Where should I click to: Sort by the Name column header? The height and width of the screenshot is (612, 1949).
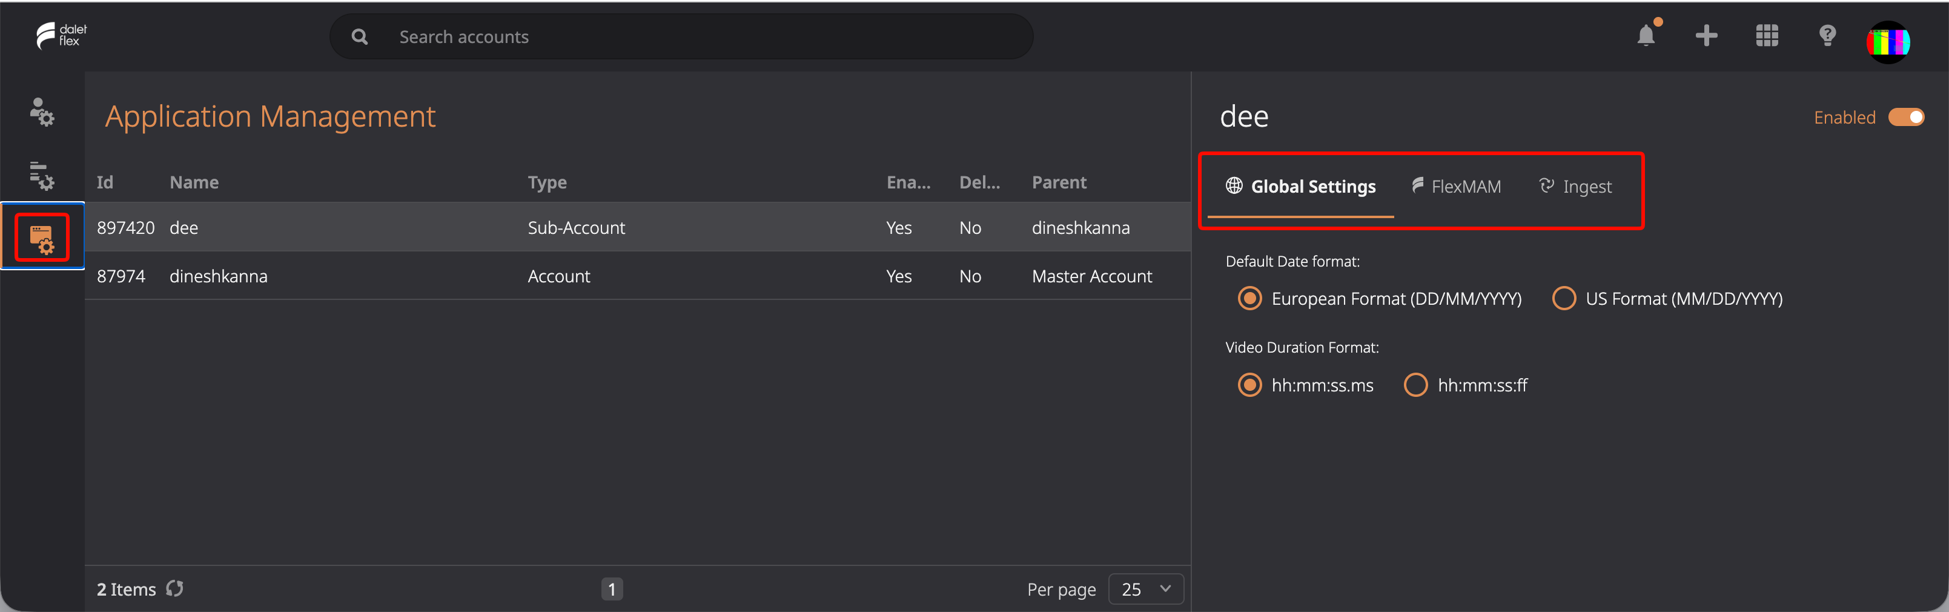pyautogui.click(x=194, y=182)
